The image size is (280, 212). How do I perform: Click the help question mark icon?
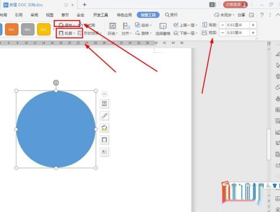pyautogui.click(x=262, y=15)
